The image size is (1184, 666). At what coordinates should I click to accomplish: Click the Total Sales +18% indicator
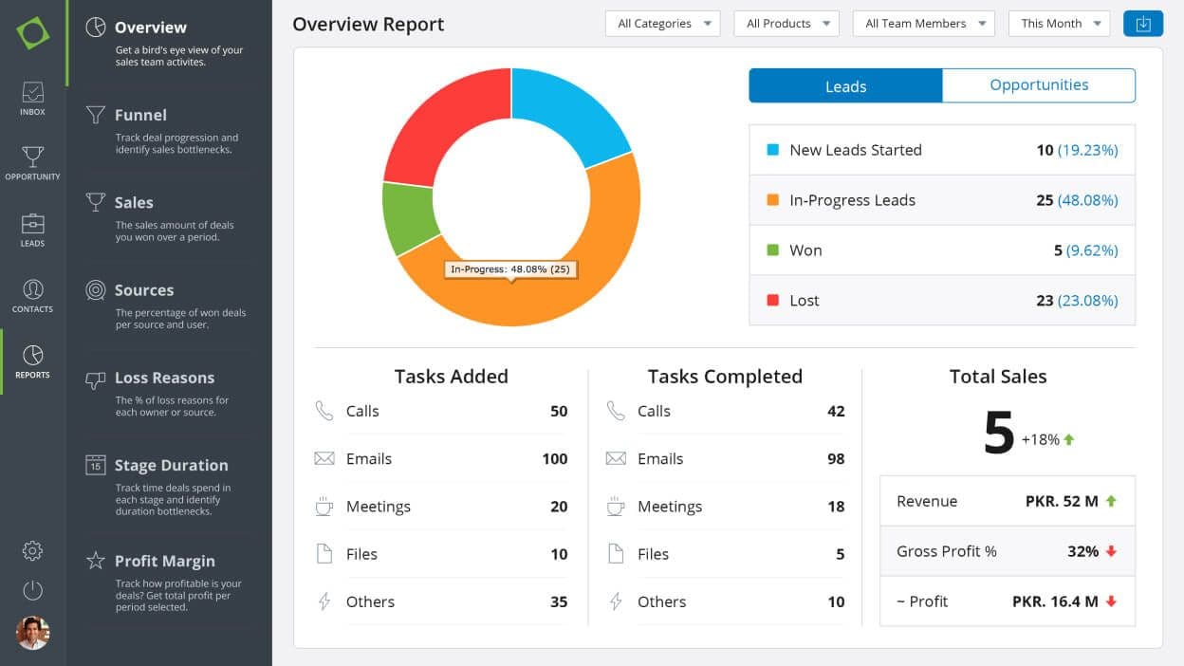1047,439
